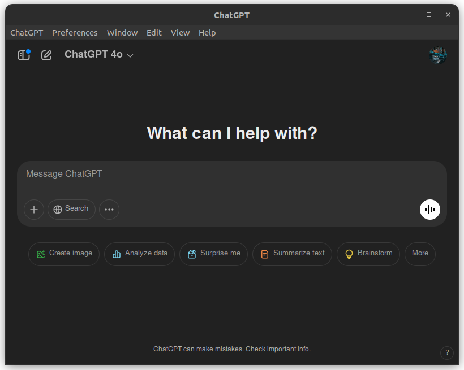Viewport: 464px width, 370px height.
Task: Choose the Create image suggestion
Action: point(64,254)
